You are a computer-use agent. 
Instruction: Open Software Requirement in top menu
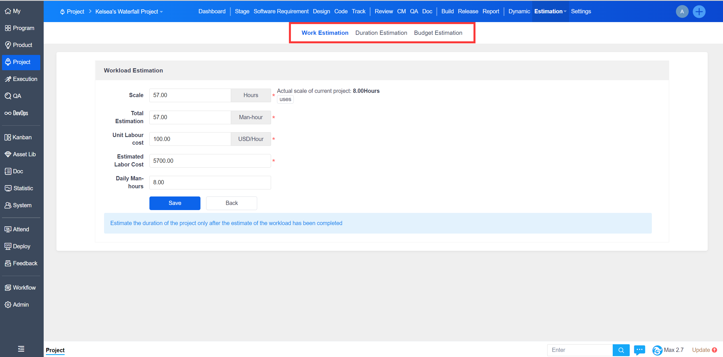pyautogui.click(x=281, y=11)
